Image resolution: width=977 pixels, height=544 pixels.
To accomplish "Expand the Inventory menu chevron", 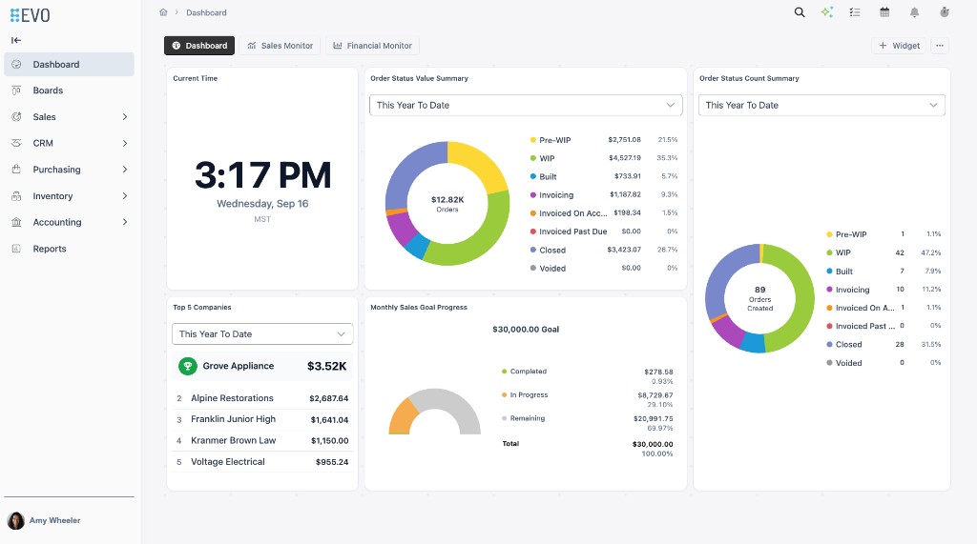I will 125,196.
